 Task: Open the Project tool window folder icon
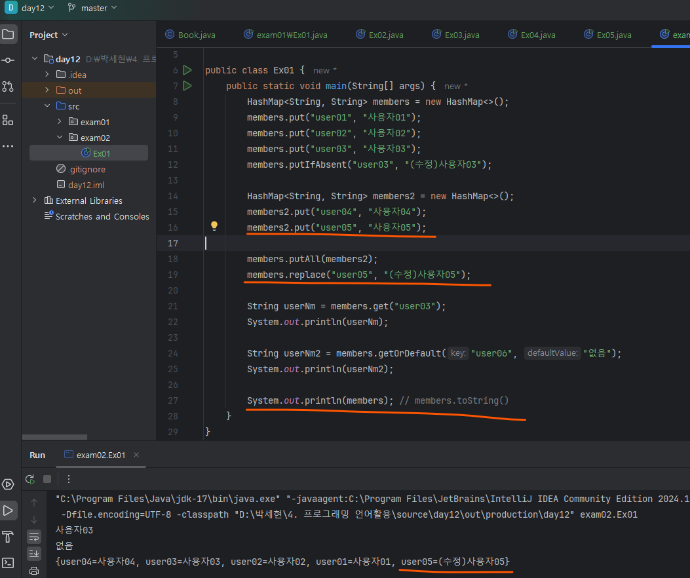(9, 34)
